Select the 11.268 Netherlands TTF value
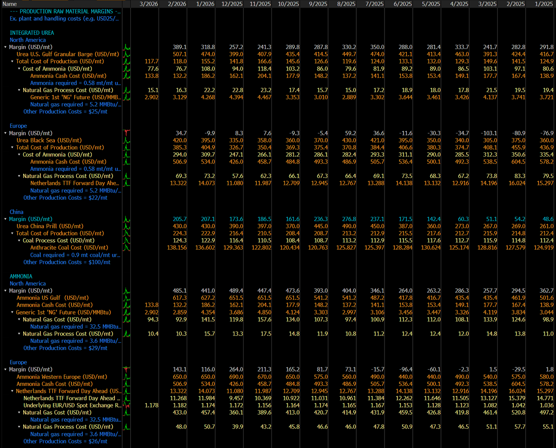The width and height of the screenshot is (556, 448). [178, 398]
